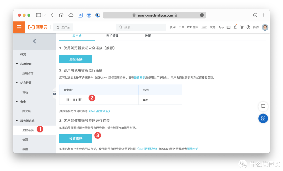This screenshot has height=171, width=283.
Task: Click the JS extension icon
Action: coord(80,15)
